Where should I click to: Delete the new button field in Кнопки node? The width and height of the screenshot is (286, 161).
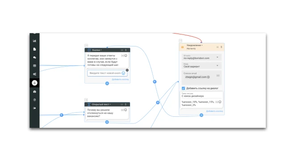coord(127,70)
